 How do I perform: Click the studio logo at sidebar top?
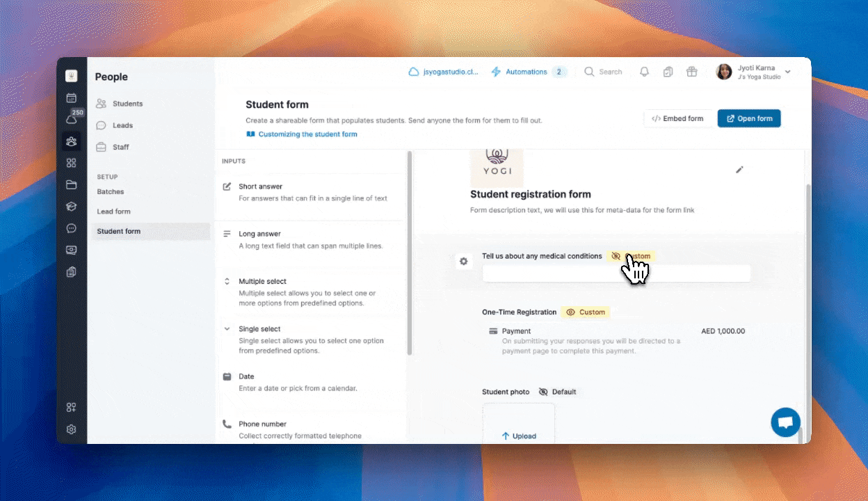(71, 77)
